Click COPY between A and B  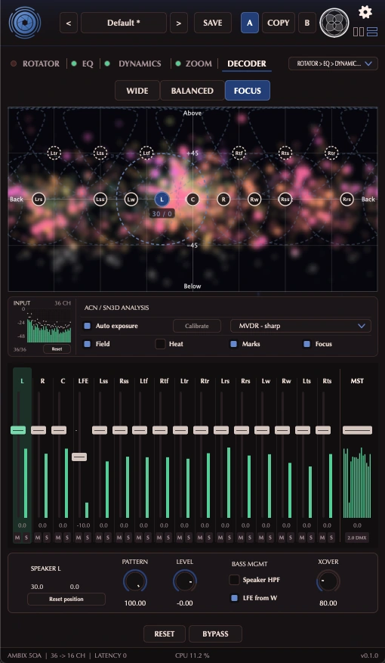279,23
